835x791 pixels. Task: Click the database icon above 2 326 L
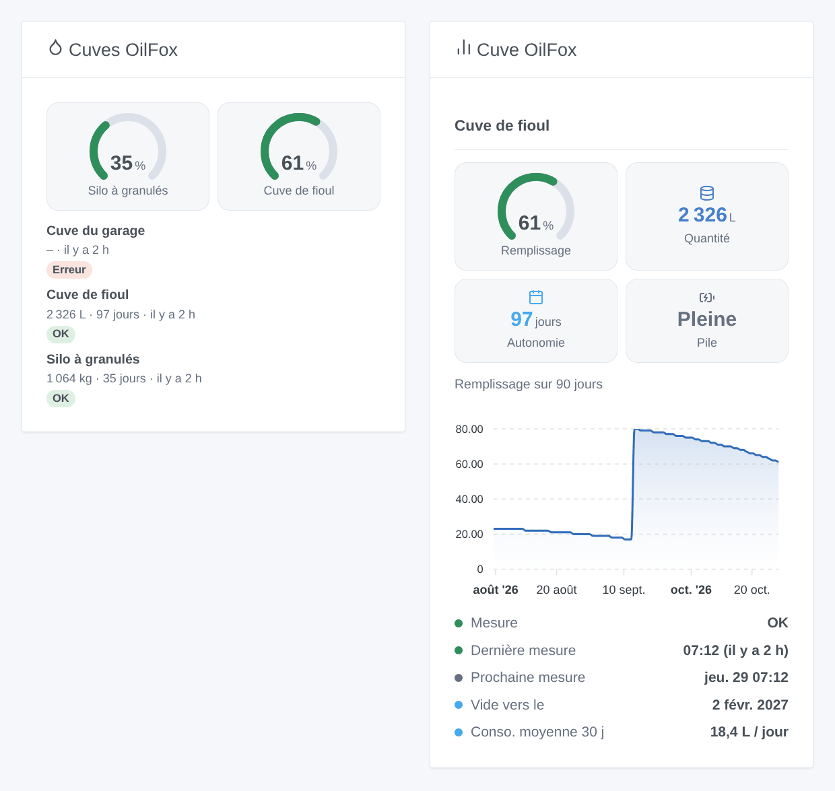(707, 193)
